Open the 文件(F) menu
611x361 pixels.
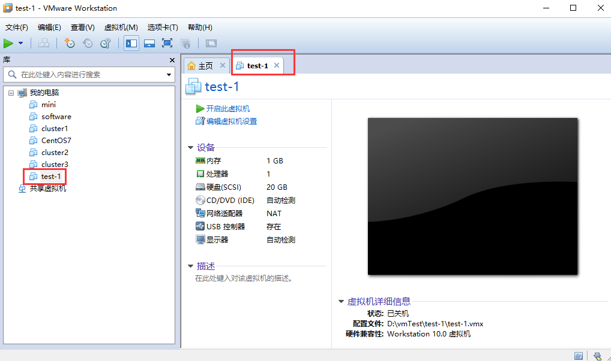pyautogui.click(x=17, y=27)
